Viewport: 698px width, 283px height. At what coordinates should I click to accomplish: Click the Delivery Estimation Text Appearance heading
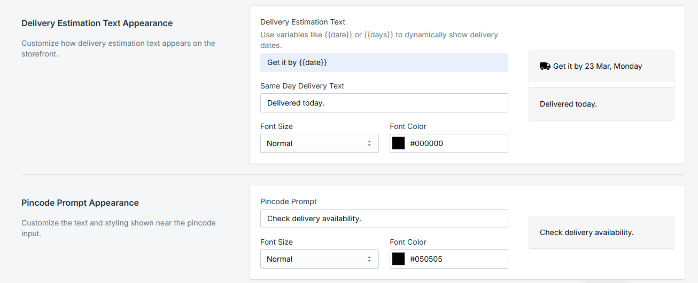(x=97, y=23)
